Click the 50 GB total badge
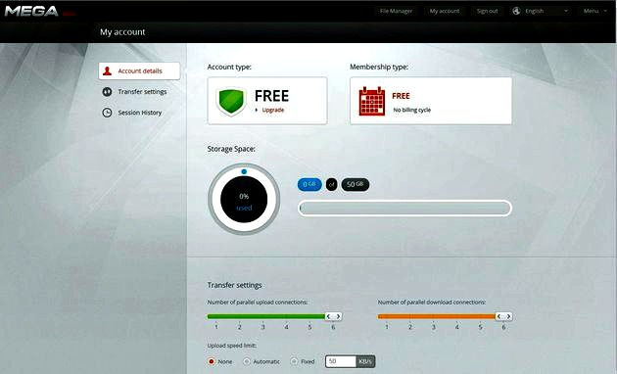 coord(355,184)
